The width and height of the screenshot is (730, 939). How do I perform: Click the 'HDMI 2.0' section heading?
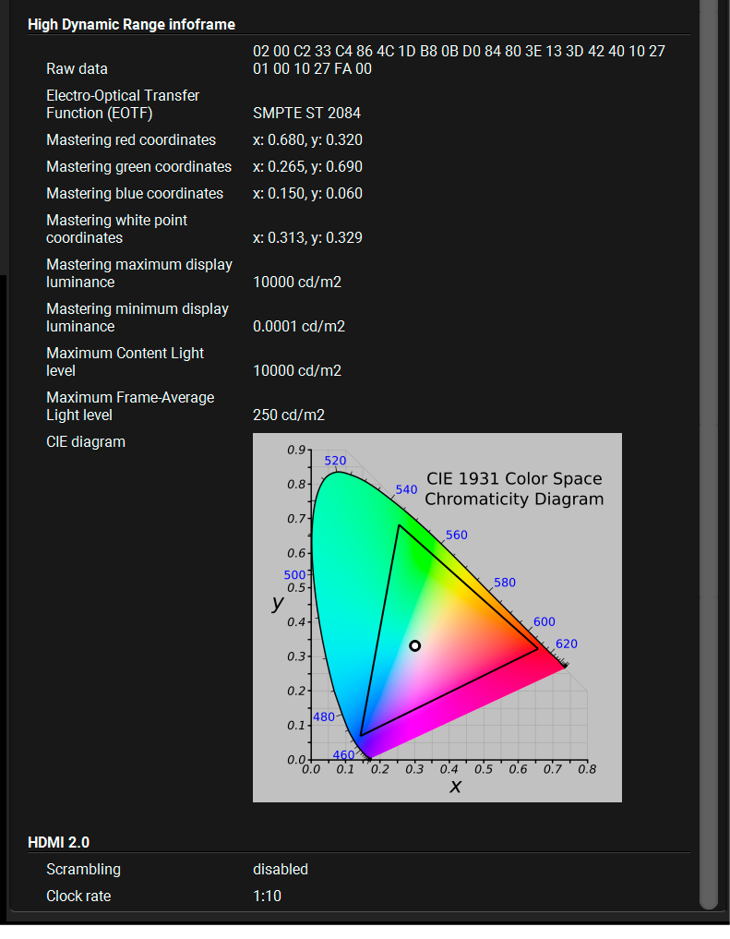tap(59, 843)
